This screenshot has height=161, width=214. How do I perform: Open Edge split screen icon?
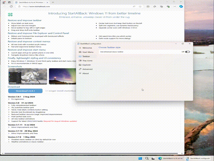(148, 6)
